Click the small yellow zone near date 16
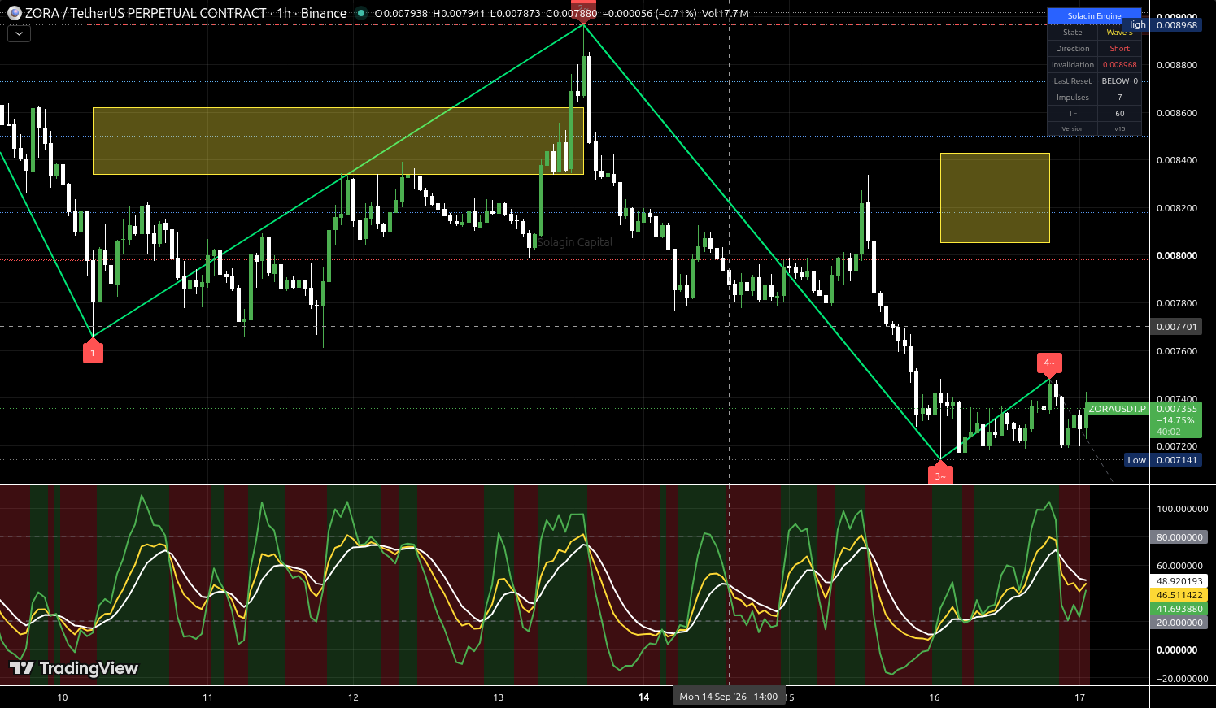 point(995,198)
